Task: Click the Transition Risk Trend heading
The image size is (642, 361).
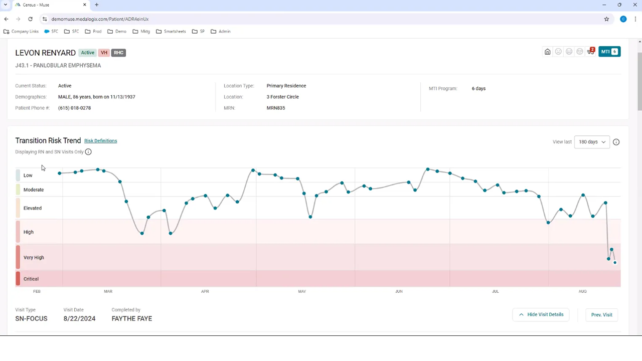Action: 48,141
